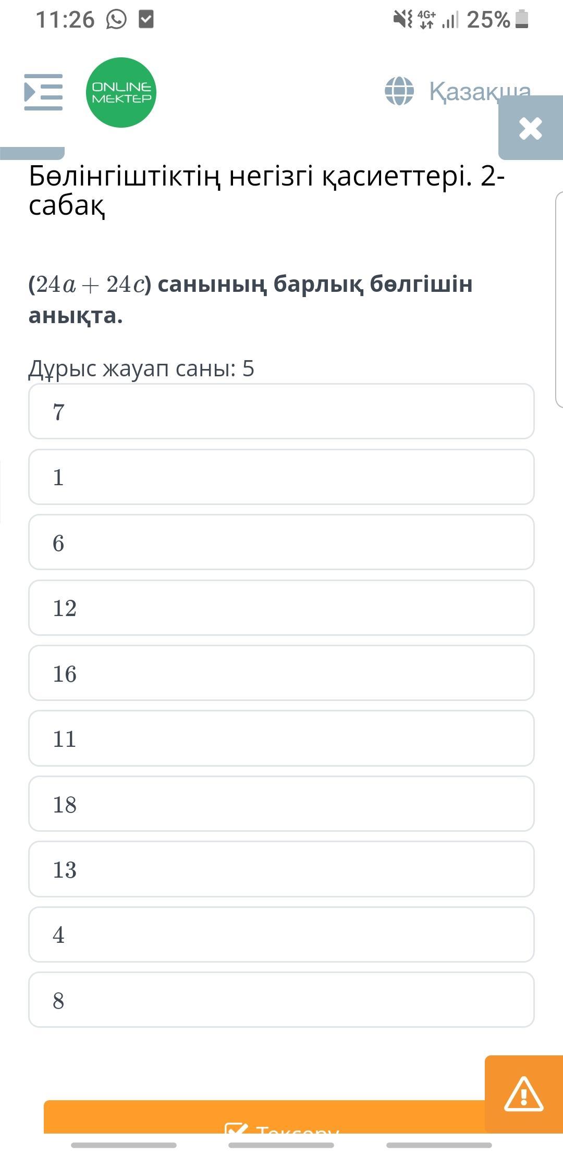The height and width of the screenshot is (1157, 563).
Task: Mark answer option 8
Action: [x=281, y=1000]
